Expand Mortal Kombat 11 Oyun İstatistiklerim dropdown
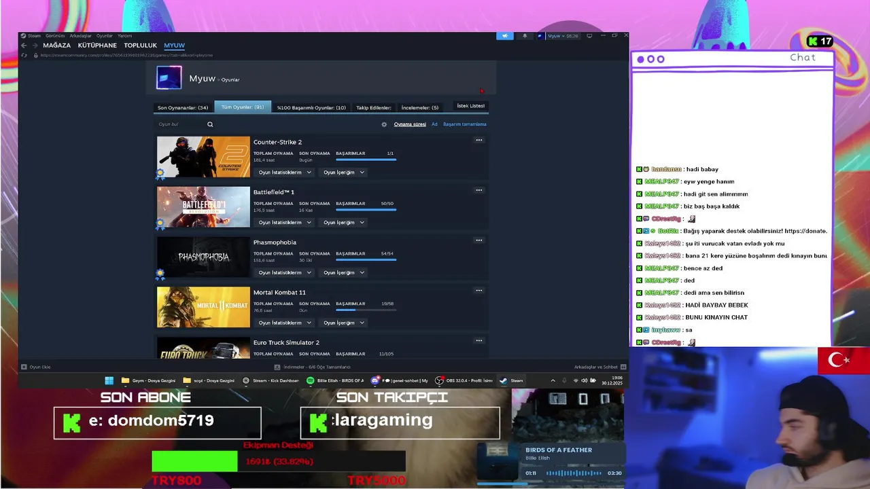 [x=285, y=323]
